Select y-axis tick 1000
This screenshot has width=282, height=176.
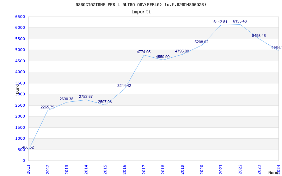[x=20, y=138]
